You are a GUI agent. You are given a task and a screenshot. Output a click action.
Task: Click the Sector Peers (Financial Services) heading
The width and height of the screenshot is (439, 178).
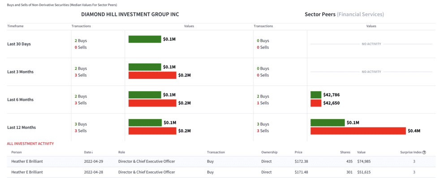[344, 14]
